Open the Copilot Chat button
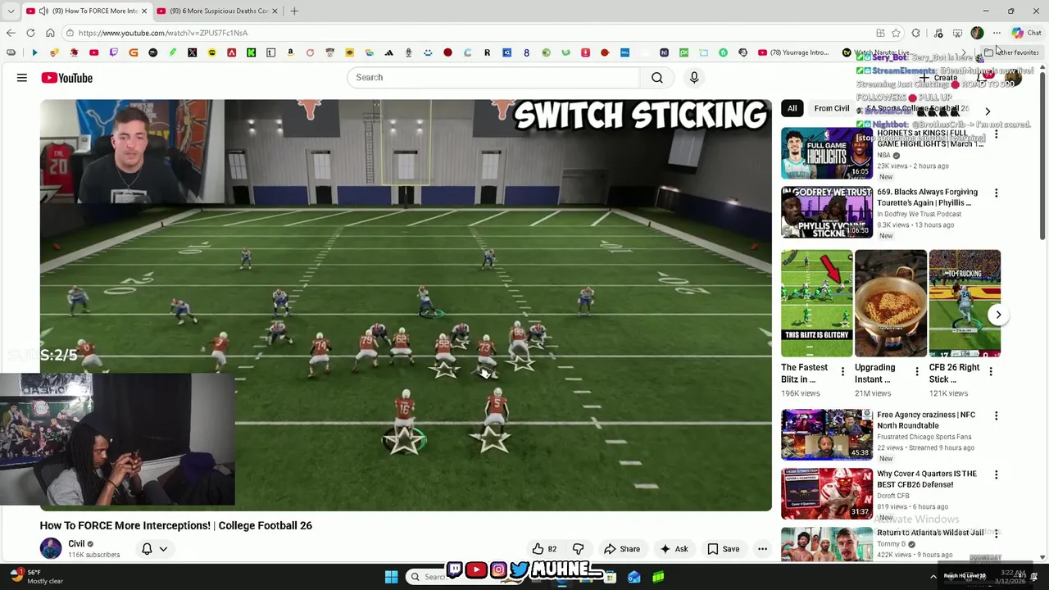The image size is (1049, 590). point(1026,33)
